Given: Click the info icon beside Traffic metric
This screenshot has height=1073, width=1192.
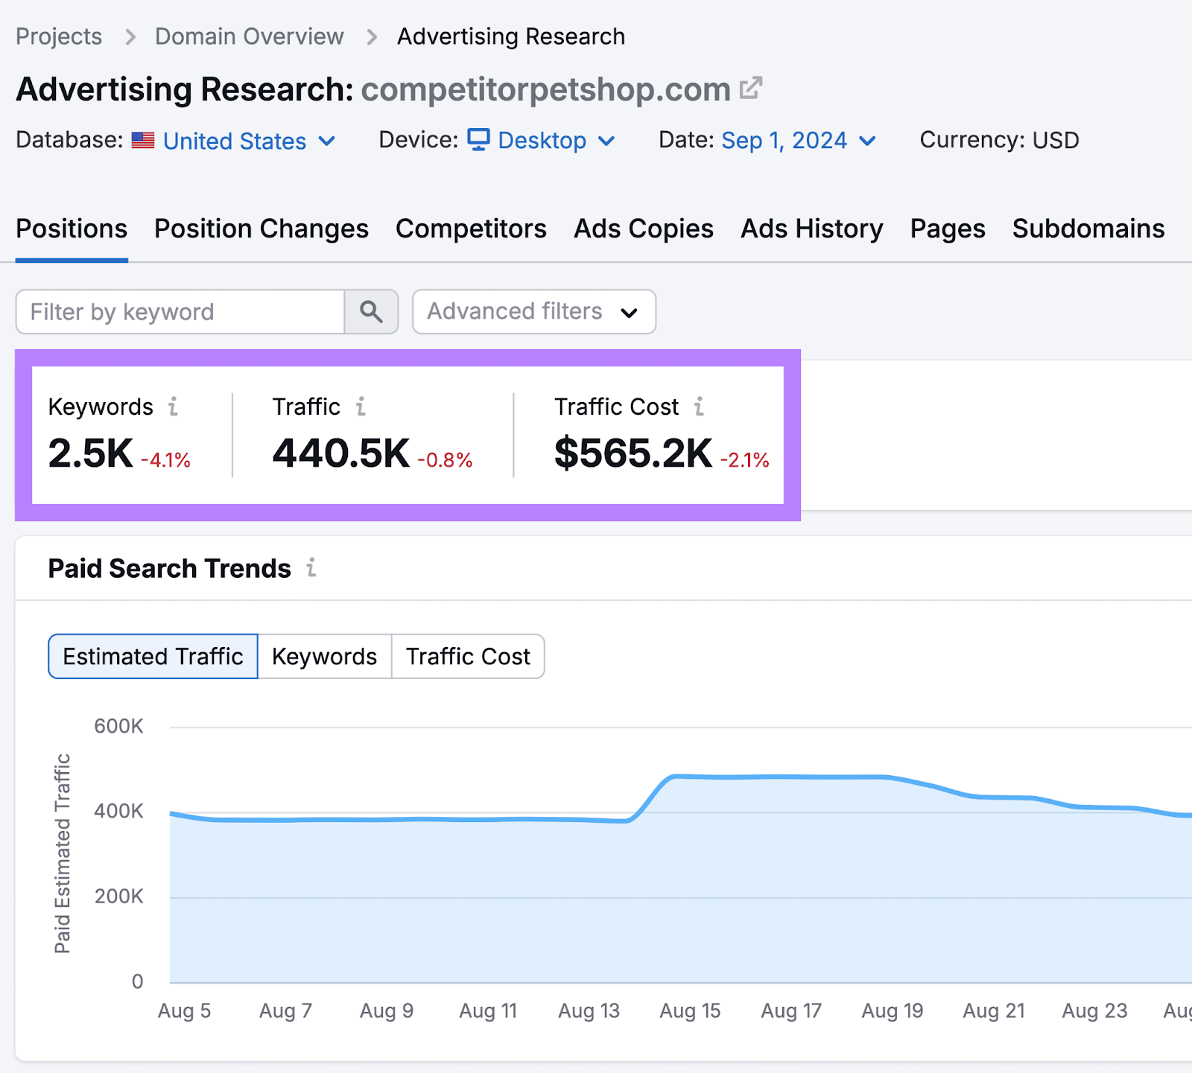Looking at the screenshot, I should pos(362,407).
